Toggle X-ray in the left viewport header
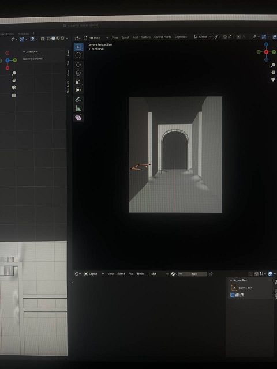 (x=43, y=39)
